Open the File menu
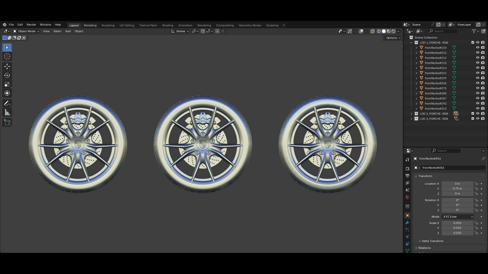The image size is (488, 274). pyautogui.click(x=11, y=25)
